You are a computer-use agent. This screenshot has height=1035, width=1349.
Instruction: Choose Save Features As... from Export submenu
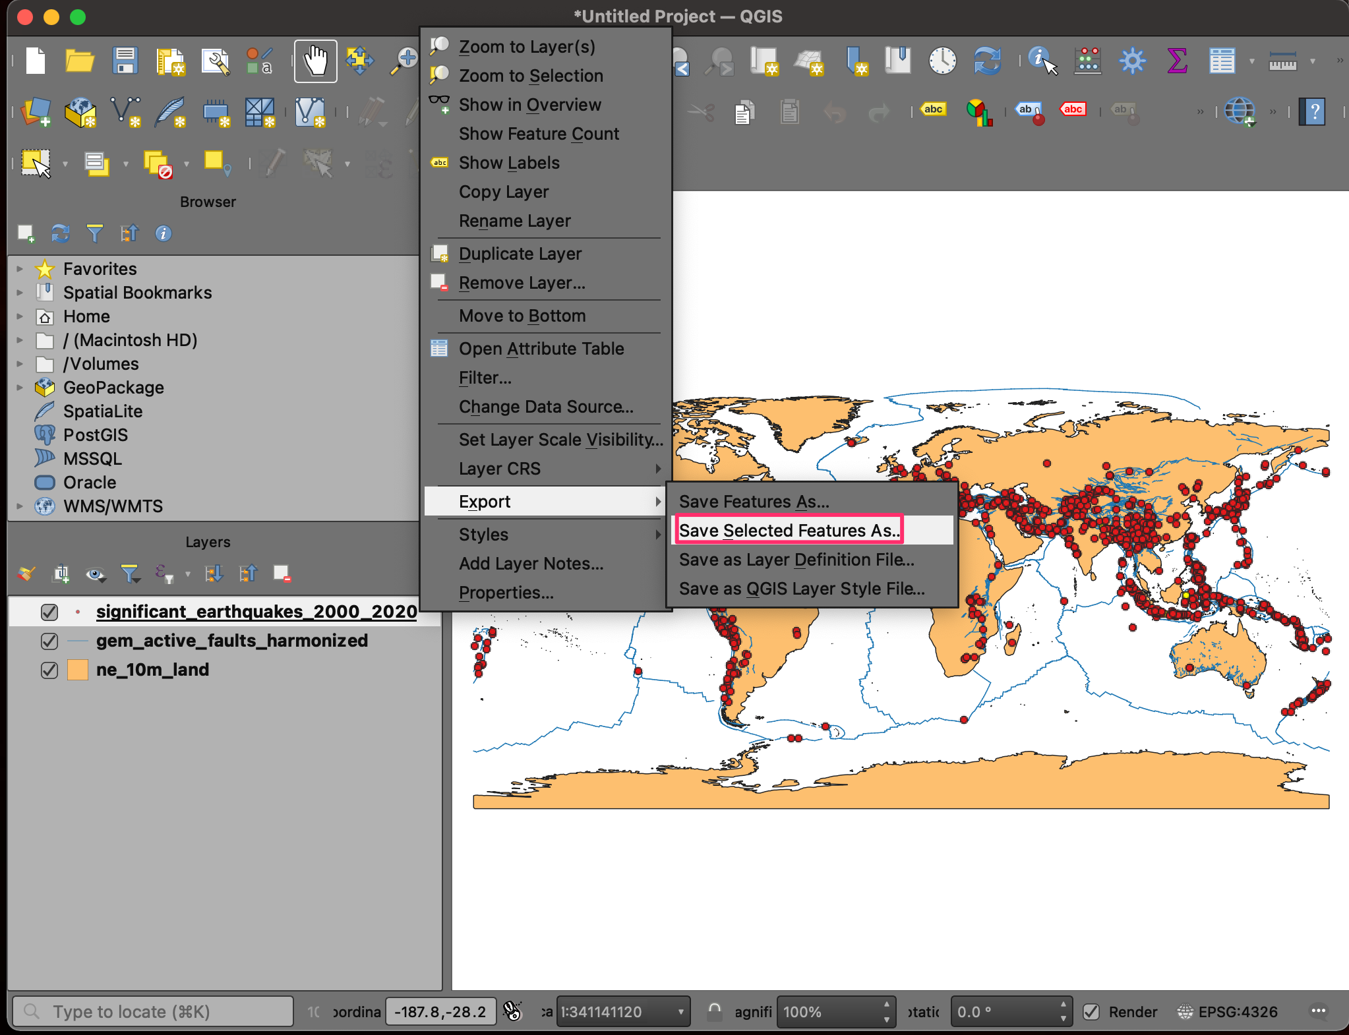tap(811, 502)
